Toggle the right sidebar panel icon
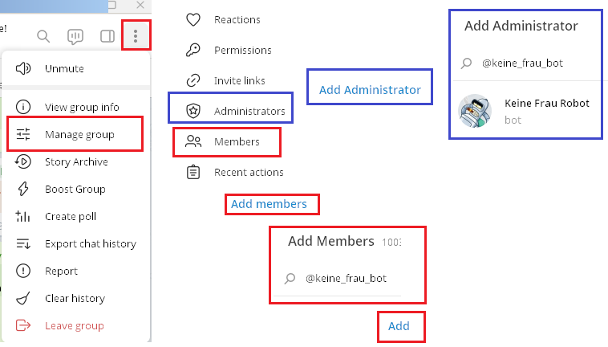Image resolution: width=608 pixels, height=347 pixels. point(107,36)
